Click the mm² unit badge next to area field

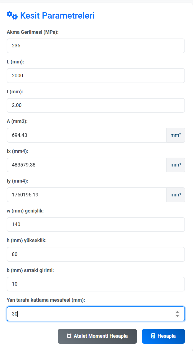coord(176,135)
